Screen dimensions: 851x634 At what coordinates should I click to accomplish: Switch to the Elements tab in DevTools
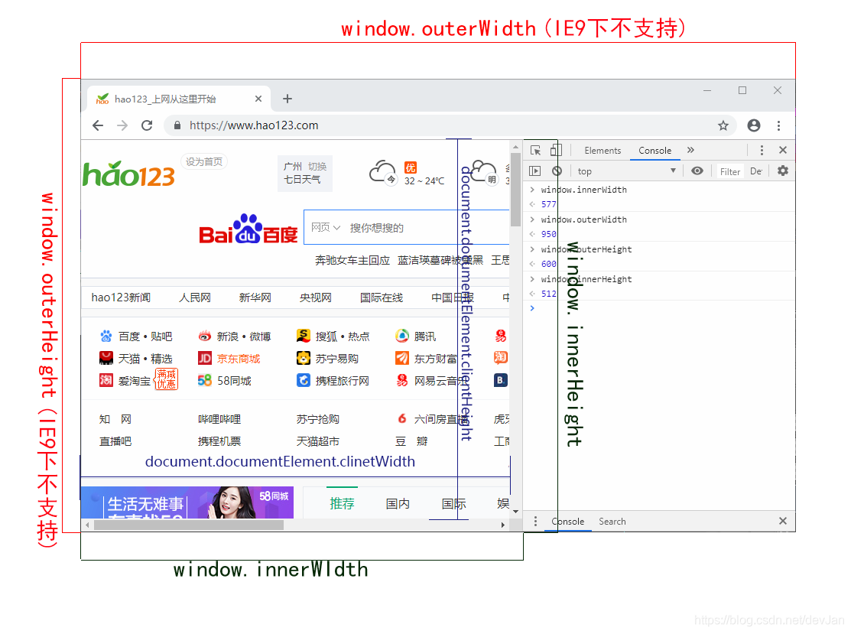click(x=603, y=151)
